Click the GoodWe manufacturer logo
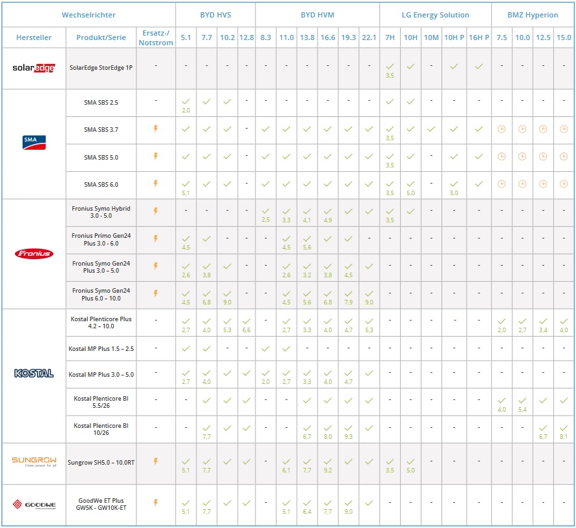576x528 pixels. 34,504
